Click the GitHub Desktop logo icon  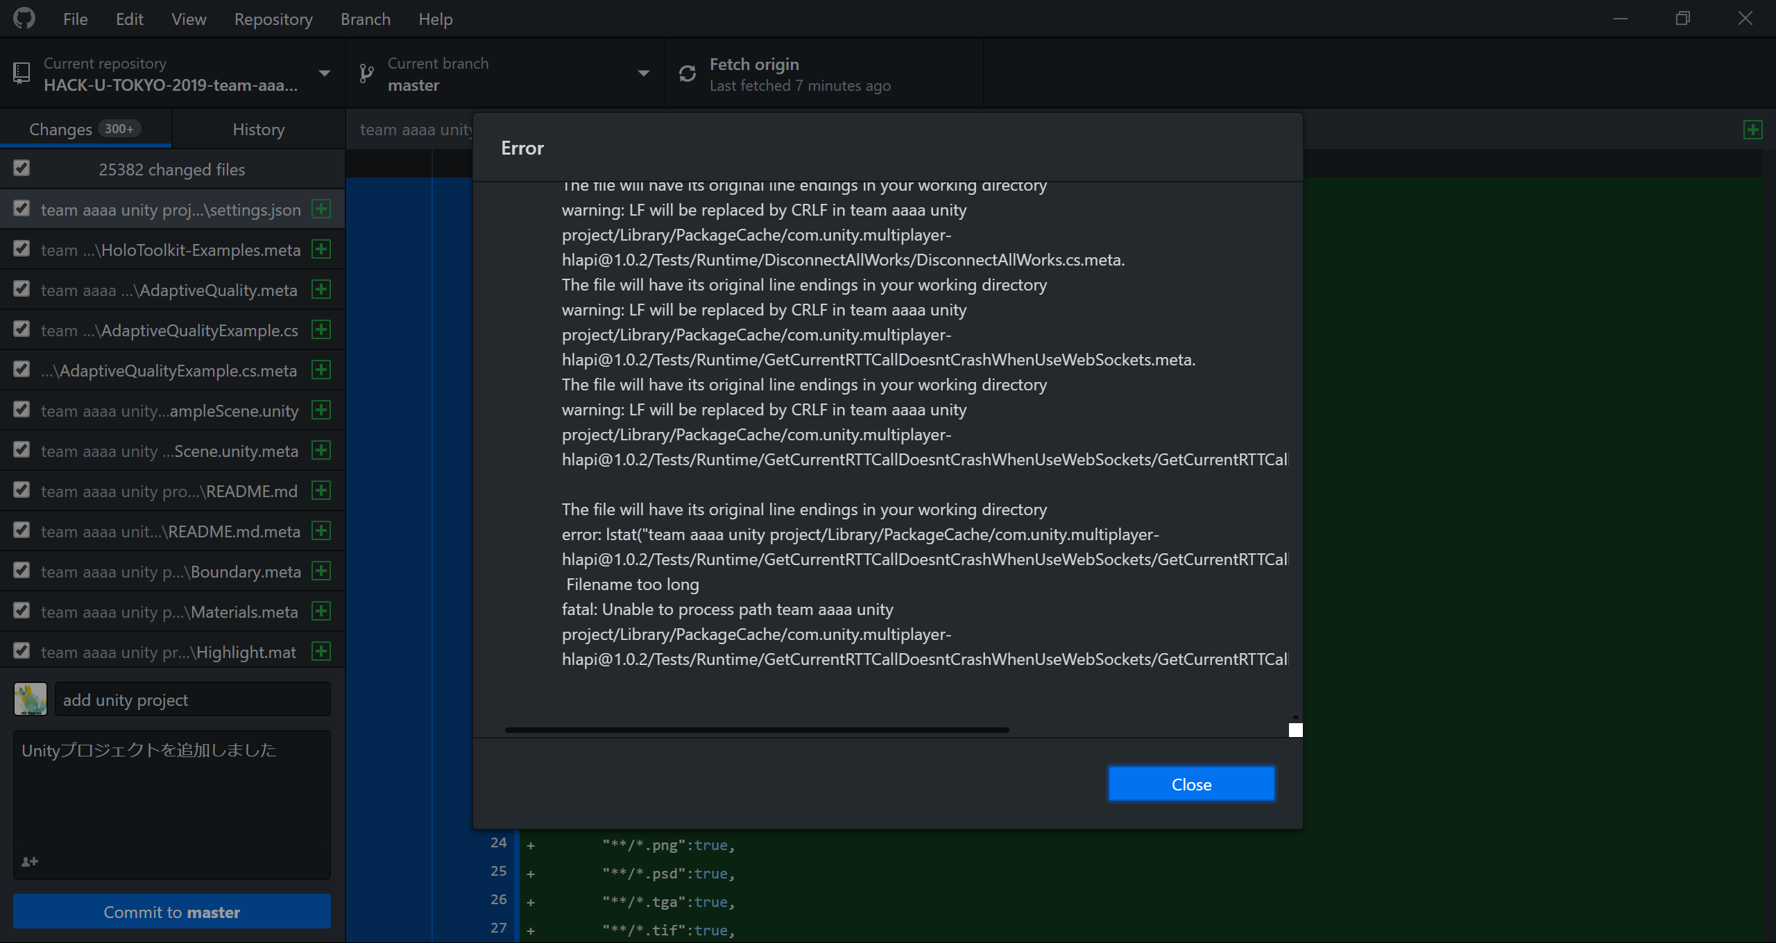[x=24, y=19]
